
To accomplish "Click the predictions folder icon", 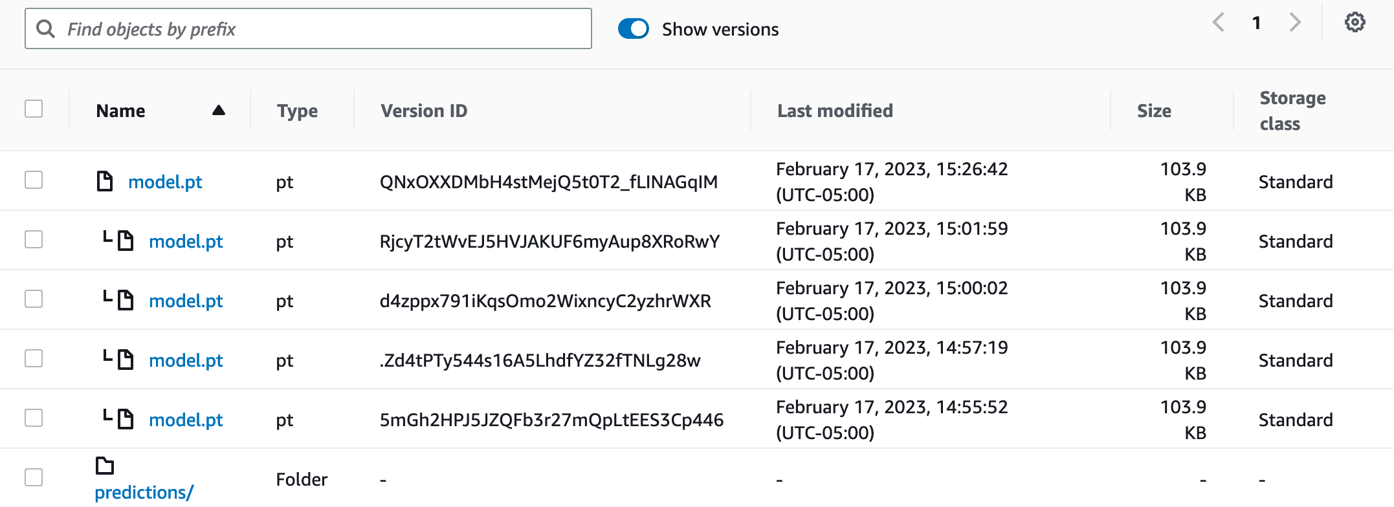I will coord(105,466).
